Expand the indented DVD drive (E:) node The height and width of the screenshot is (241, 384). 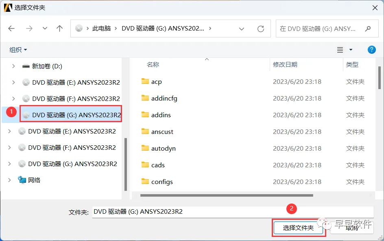tap(13, 82)
